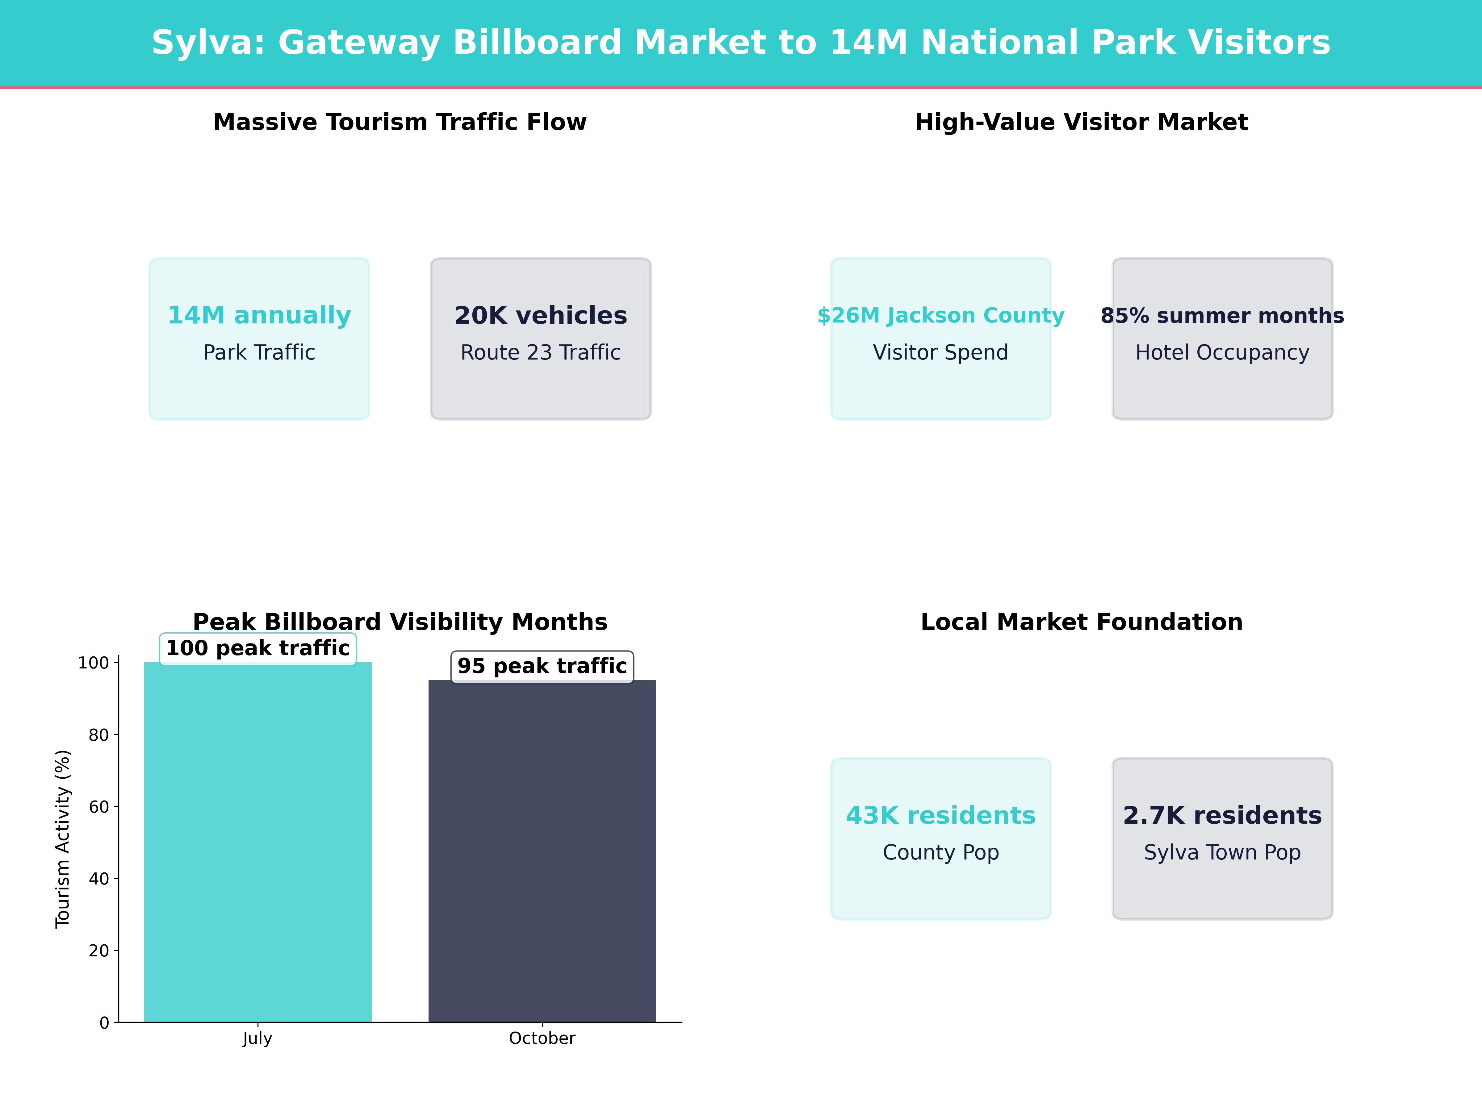Screen dimensions: 1482x1111
Task: Click the Park Traffic subtitle text
Action: [259, 352]
